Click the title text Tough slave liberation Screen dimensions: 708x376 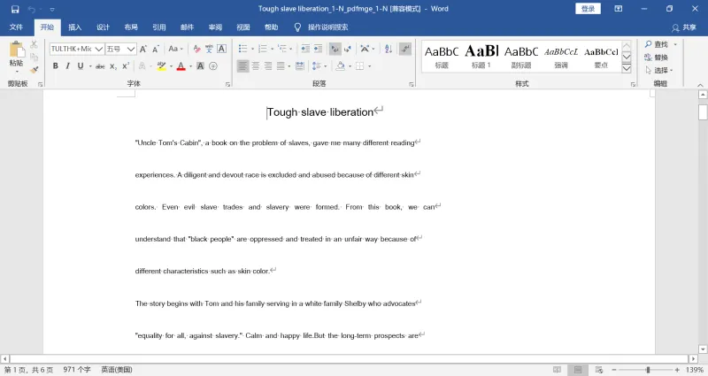click(320, 112)
